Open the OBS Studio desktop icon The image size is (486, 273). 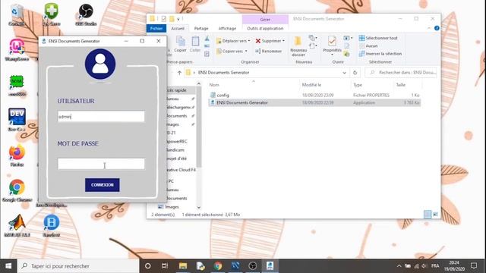(x=86, y=14)
